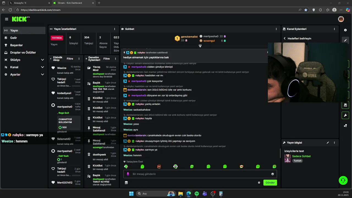Open the hamburger navigation menu
The height and width of the screenshot is (198, 352).
(7, 19)
